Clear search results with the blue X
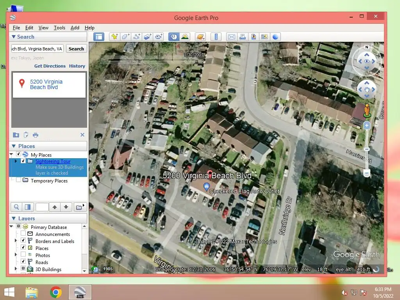Screen dimensions: 400x300 pyautogui.click(x=82, y=135)
